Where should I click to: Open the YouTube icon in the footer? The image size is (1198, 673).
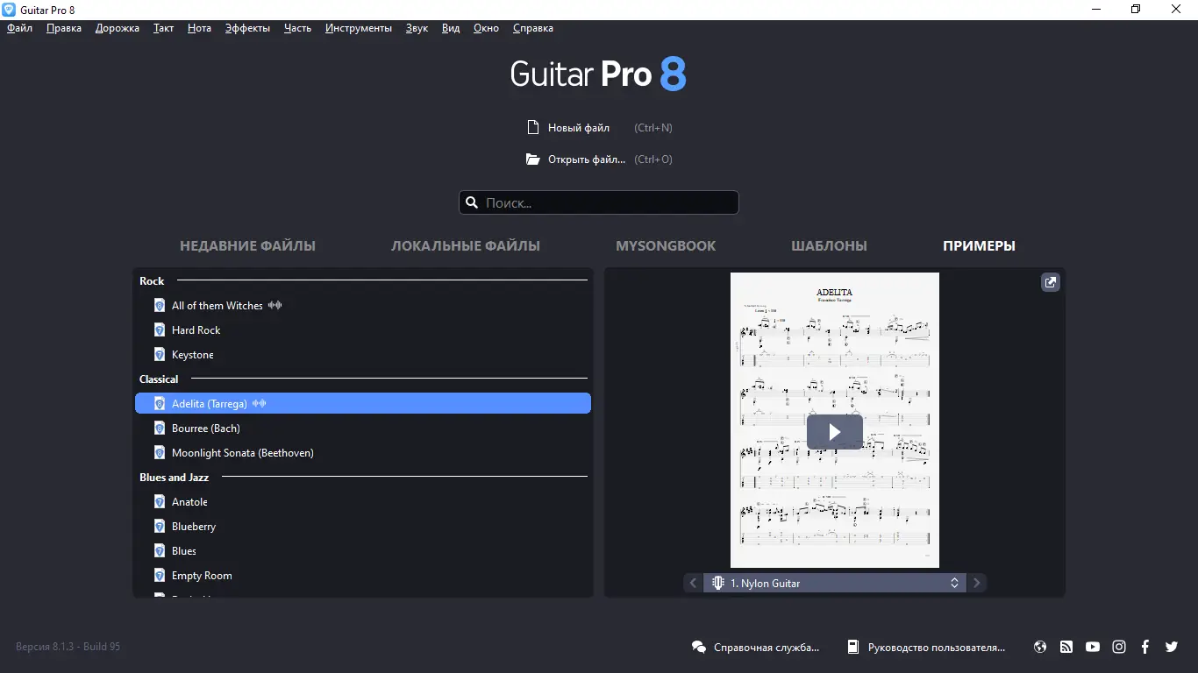click(x=1093, y=647)
